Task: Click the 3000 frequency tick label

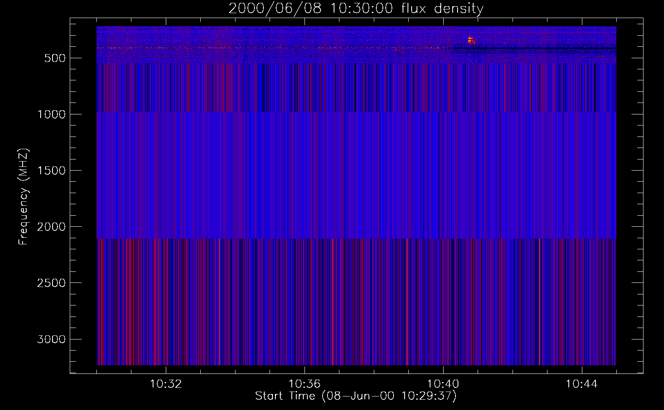Action: [51, 339]
